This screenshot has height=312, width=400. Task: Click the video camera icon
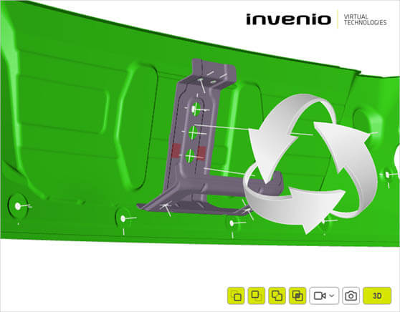(x=320, y=296)
